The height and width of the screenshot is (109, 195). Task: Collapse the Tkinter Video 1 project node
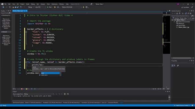pos(173,20)
